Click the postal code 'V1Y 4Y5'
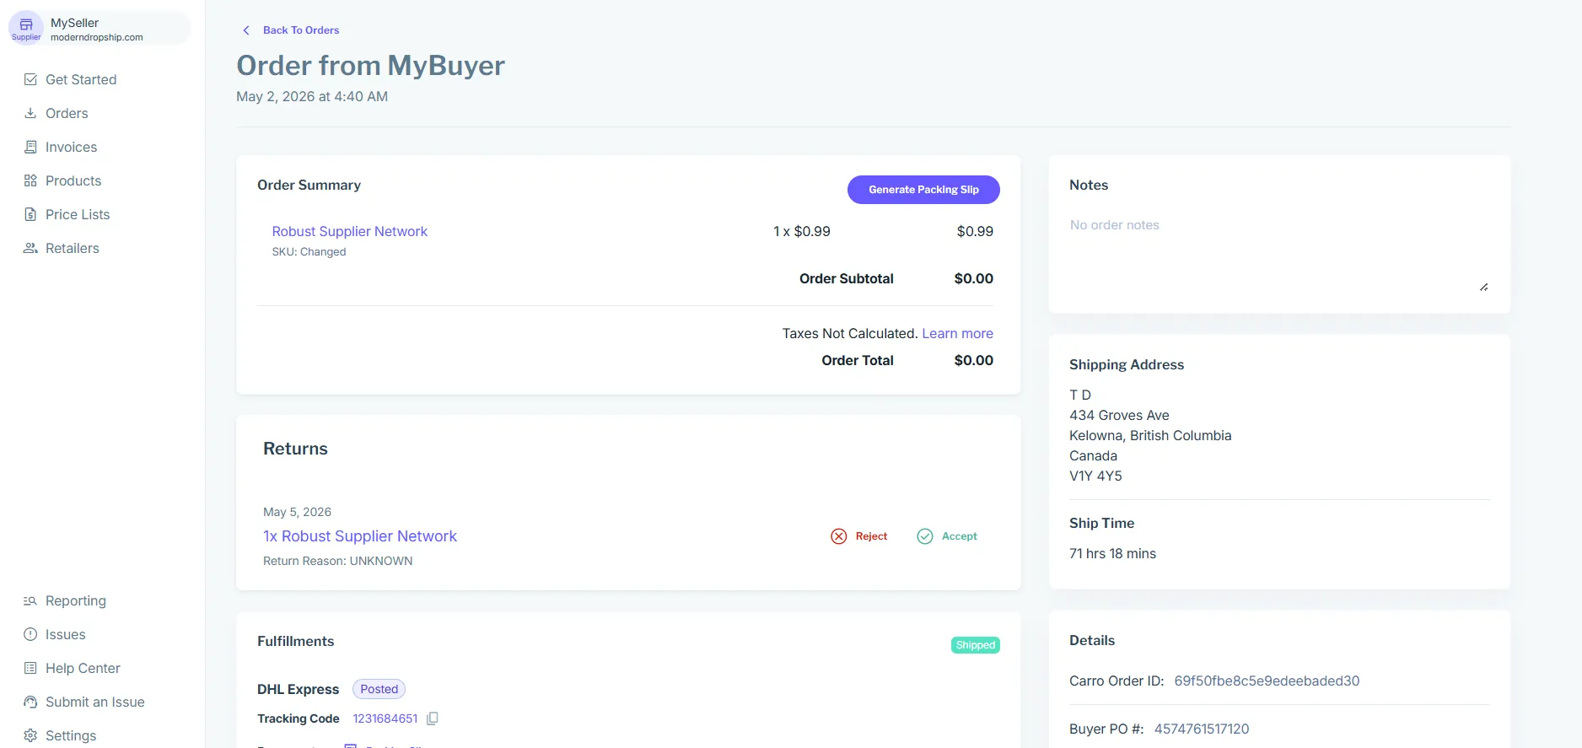1582x748 pixels. 1095,476
